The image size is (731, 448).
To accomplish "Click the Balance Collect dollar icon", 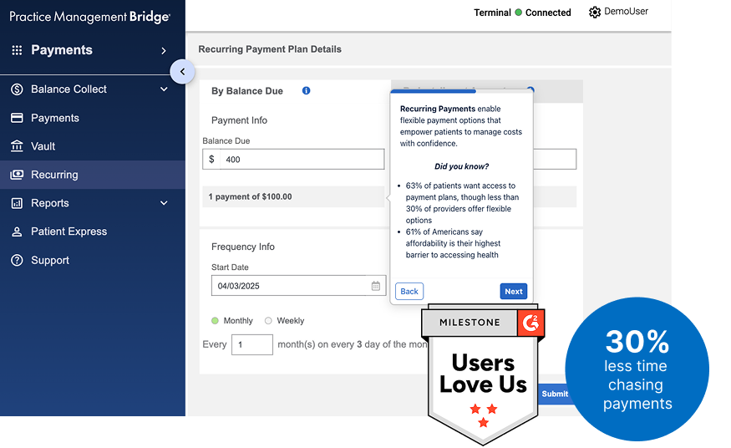I will (17, 89).
